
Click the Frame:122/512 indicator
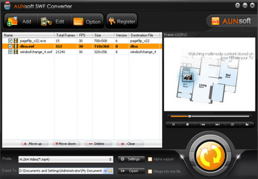point(175,35)
